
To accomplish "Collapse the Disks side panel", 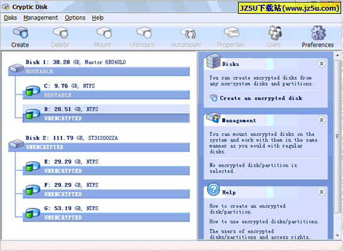I will pos(322,64).
